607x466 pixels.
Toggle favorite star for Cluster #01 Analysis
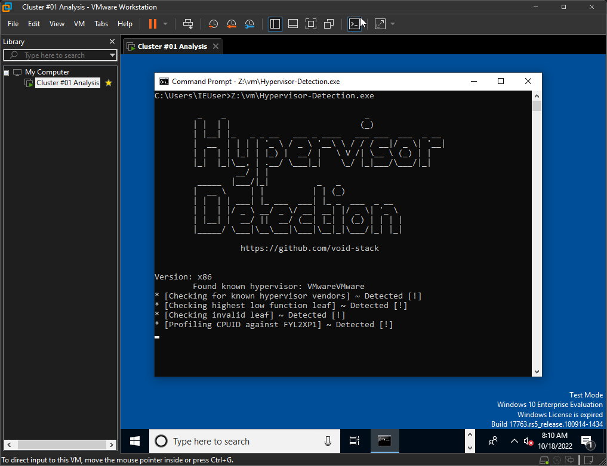click(x=109, y=83)
